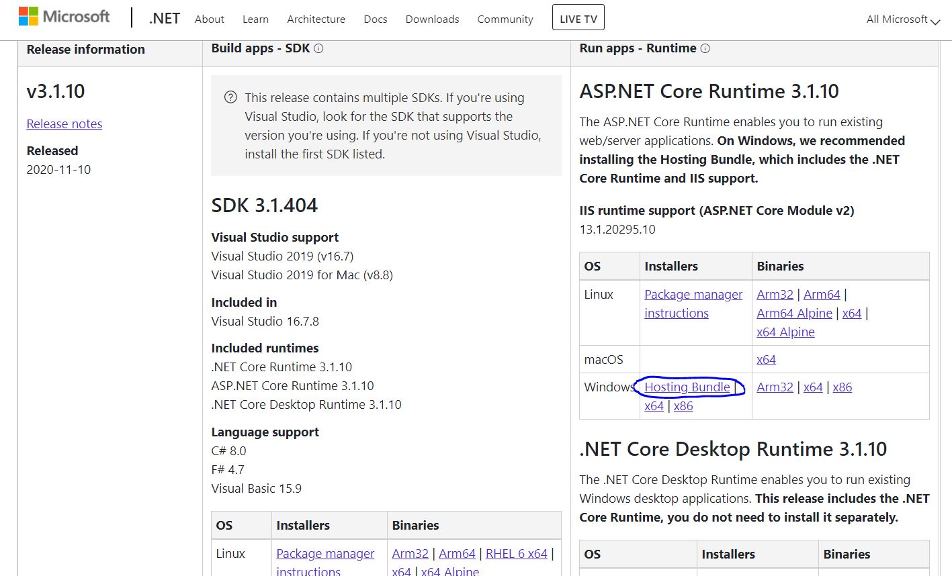Click the .NET Core Desktop Runtime 3.1.10 heading

click(x=733, y=449)
